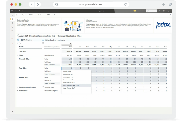Enter full screen with diagonal arrows icon
This screenshot has height=121, width=182.
[170, 15]
